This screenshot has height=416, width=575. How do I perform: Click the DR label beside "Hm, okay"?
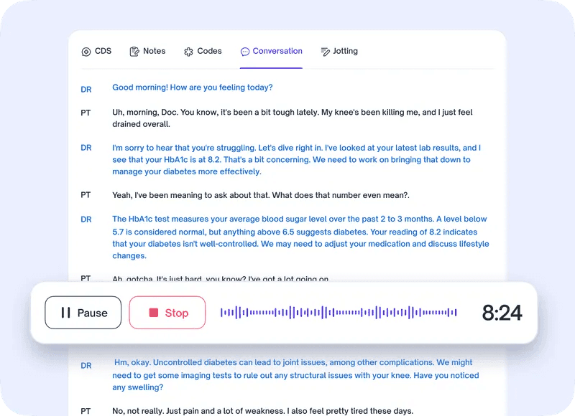pos(86,366)
